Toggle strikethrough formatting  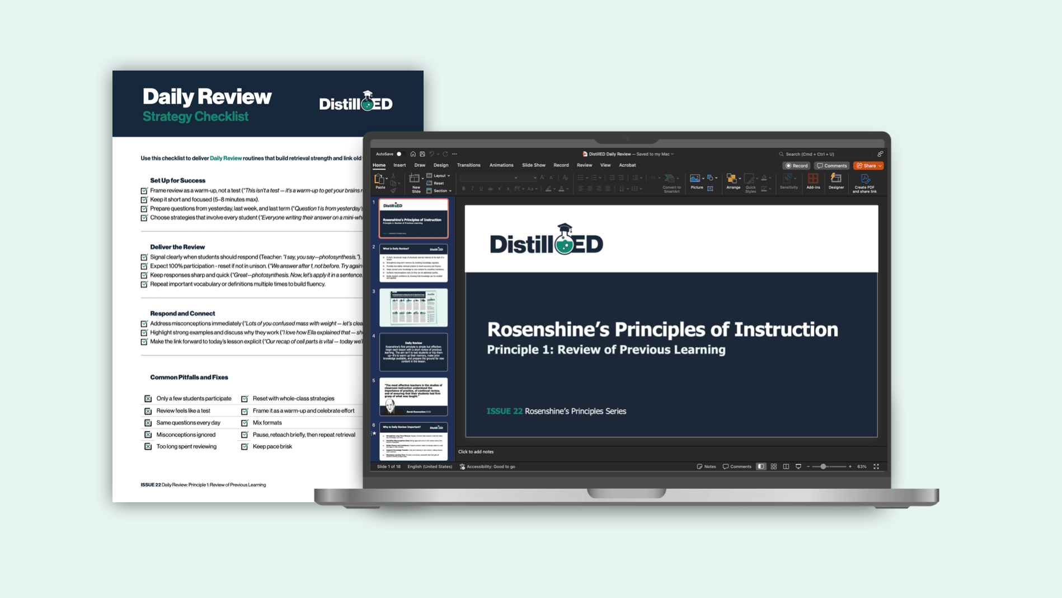490,189
